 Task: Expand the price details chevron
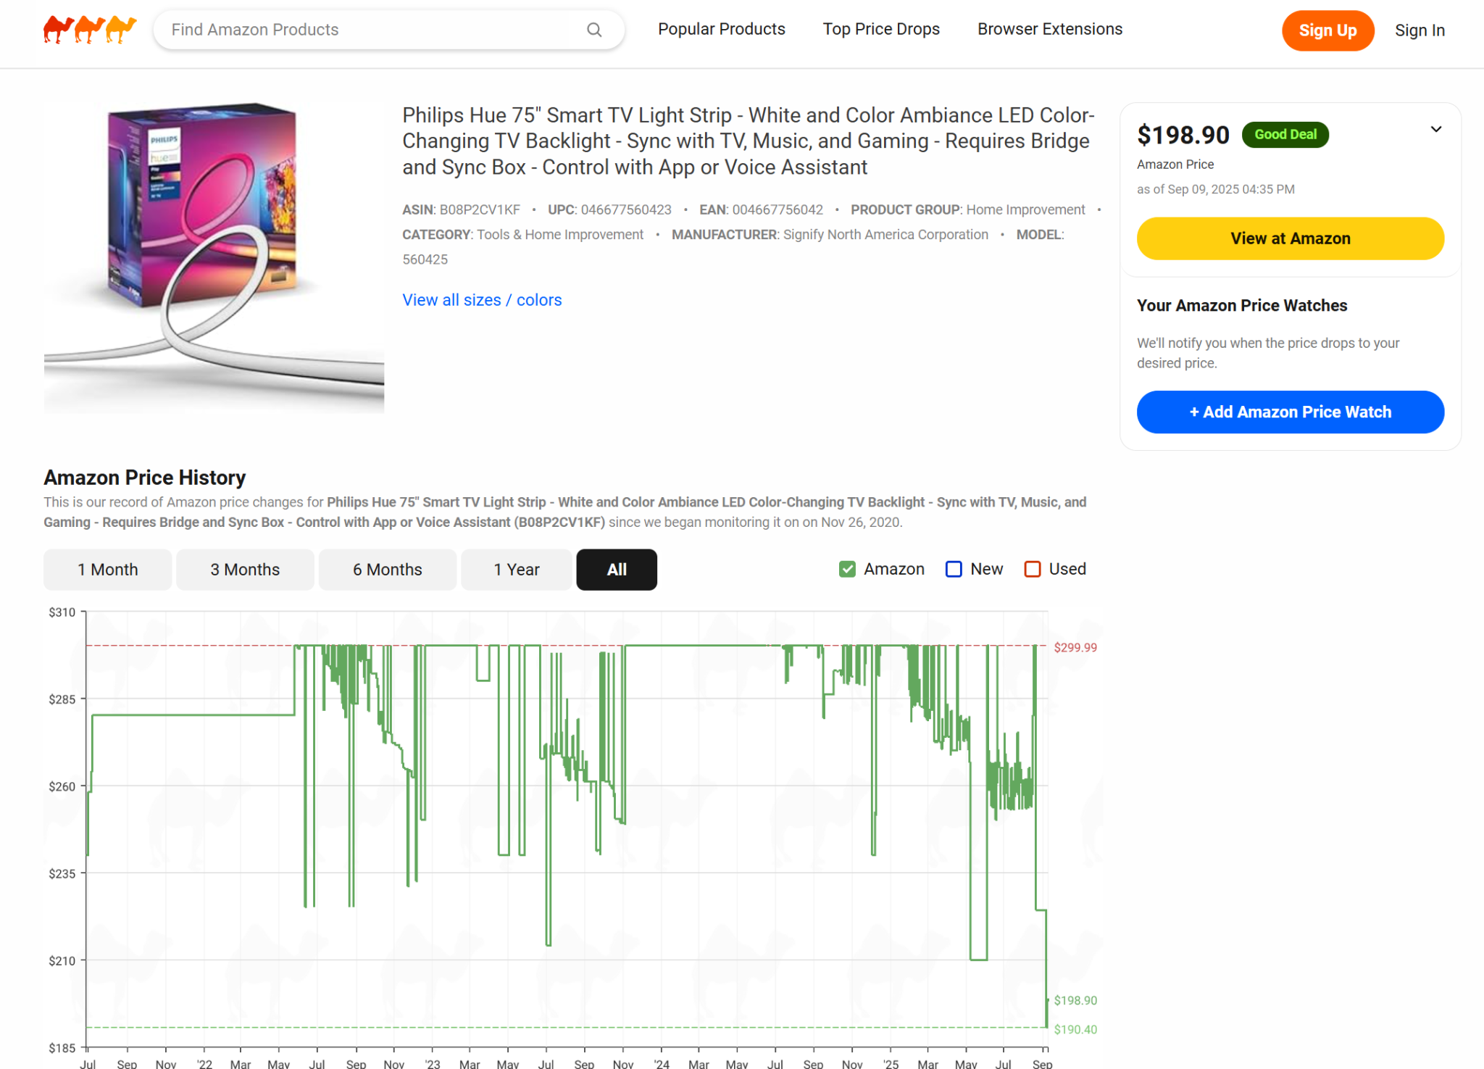1436,129
